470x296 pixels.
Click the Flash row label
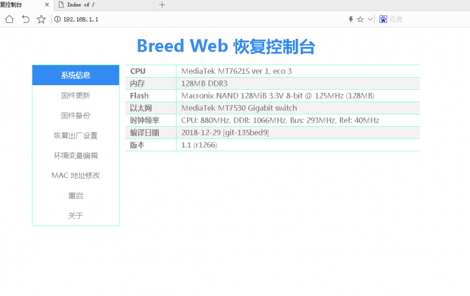click(139, 96)
